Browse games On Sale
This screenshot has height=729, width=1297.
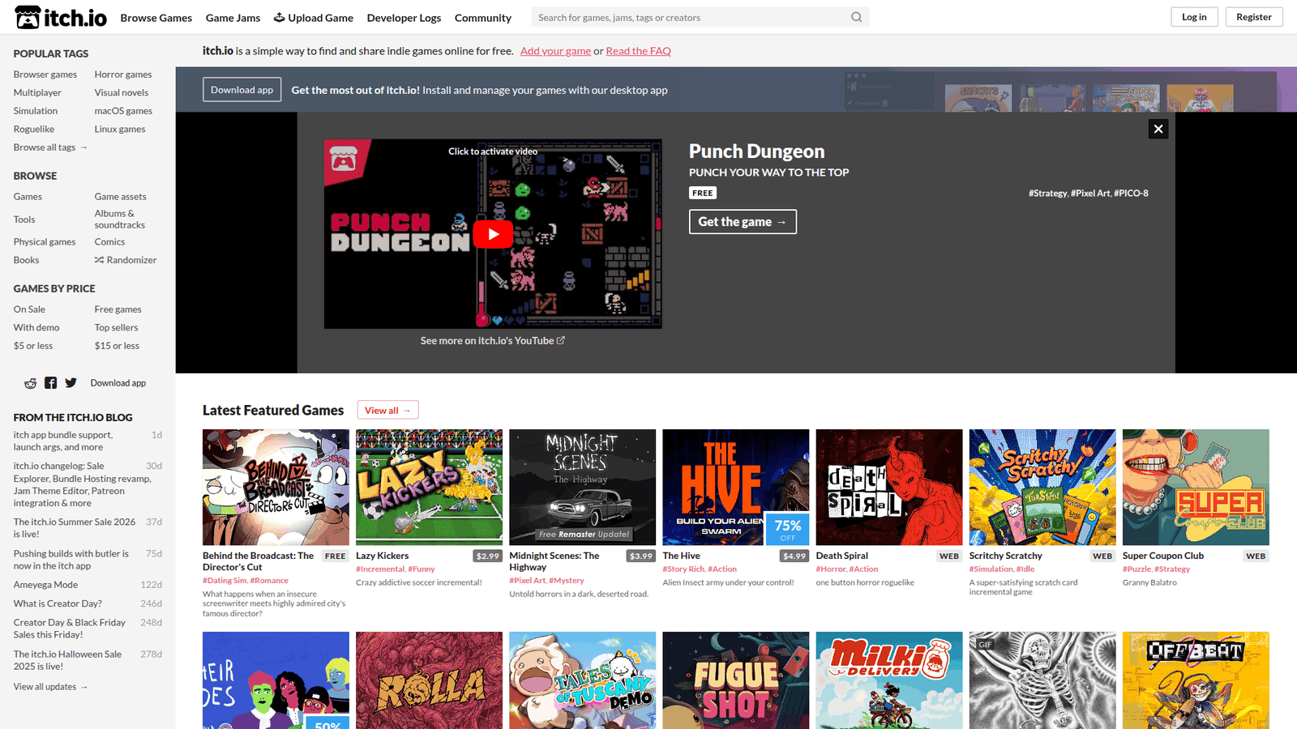pos(29,309)
